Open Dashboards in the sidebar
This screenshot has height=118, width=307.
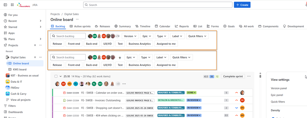pos(15,112)
